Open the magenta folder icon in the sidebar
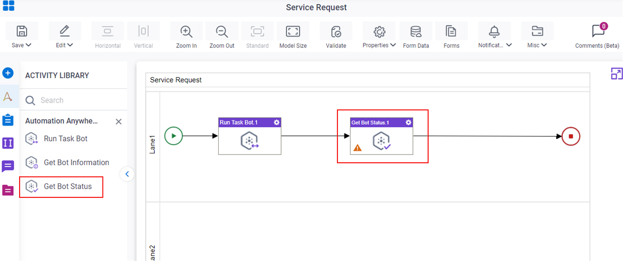The image size is (623, 261). click(8, 190)
